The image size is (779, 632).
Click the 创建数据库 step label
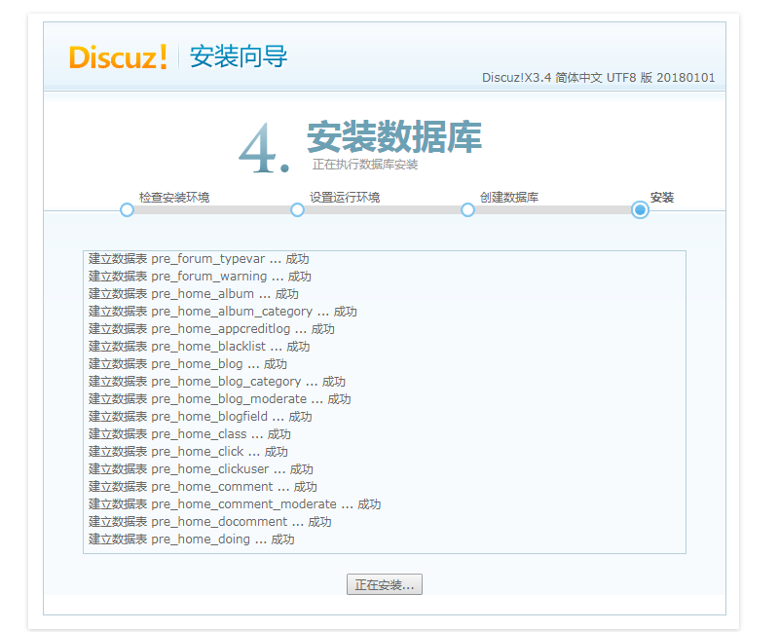point(508,197)
